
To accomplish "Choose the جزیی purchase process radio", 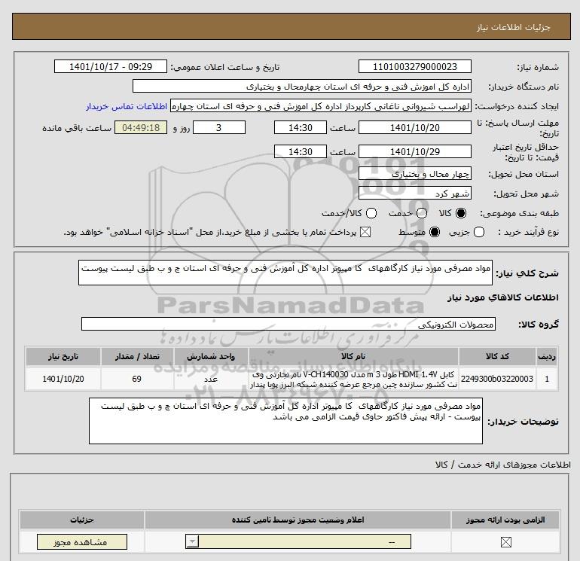I will point(479,232).
